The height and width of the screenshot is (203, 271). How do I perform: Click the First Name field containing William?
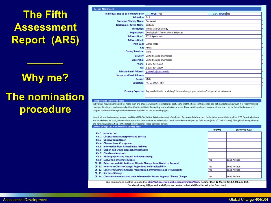click(203, 25)
